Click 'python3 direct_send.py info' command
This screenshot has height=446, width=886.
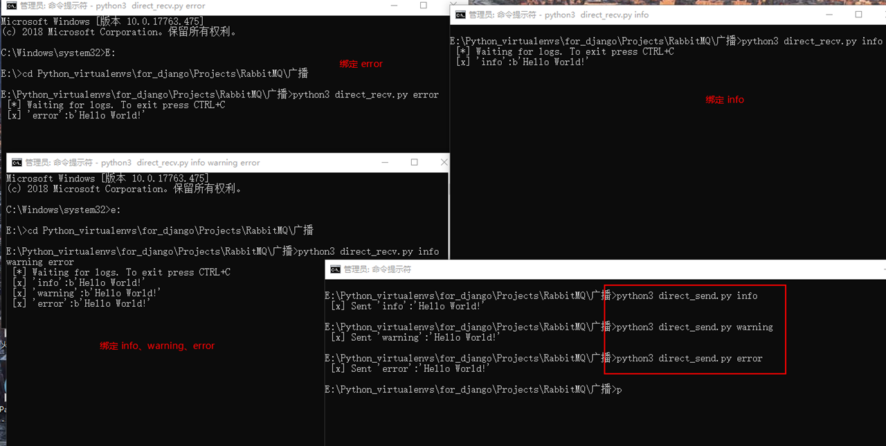click(687, 296)
